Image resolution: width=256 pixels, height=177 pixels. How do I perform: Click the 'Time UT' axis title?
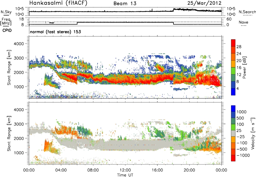125,175
